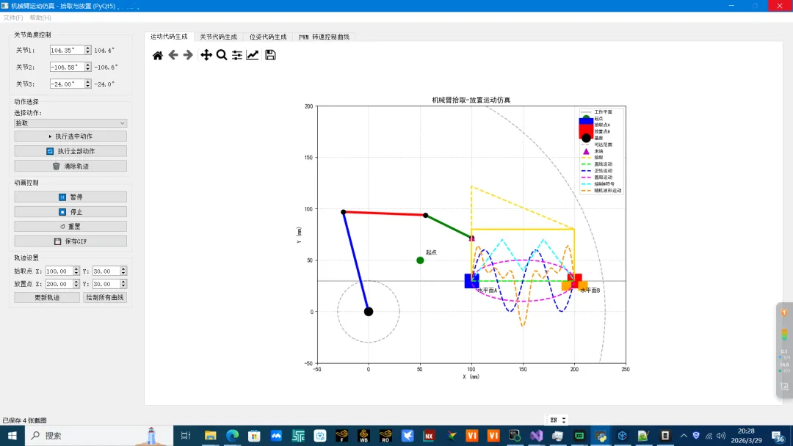
Task: Click 清除轨迹 trash button
Action: click(70, 167)
